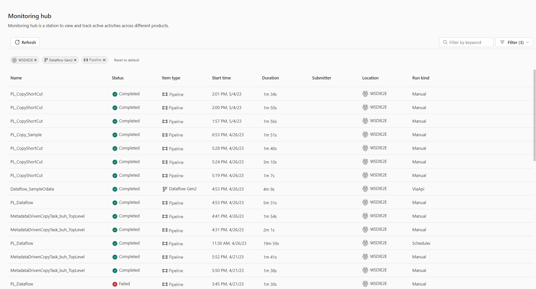This screenshot has width=536, height=289.
Task: Click the pipeline icon in PL_Copy_Sample row
Action: pyautogui.click(x=165, y=135)
